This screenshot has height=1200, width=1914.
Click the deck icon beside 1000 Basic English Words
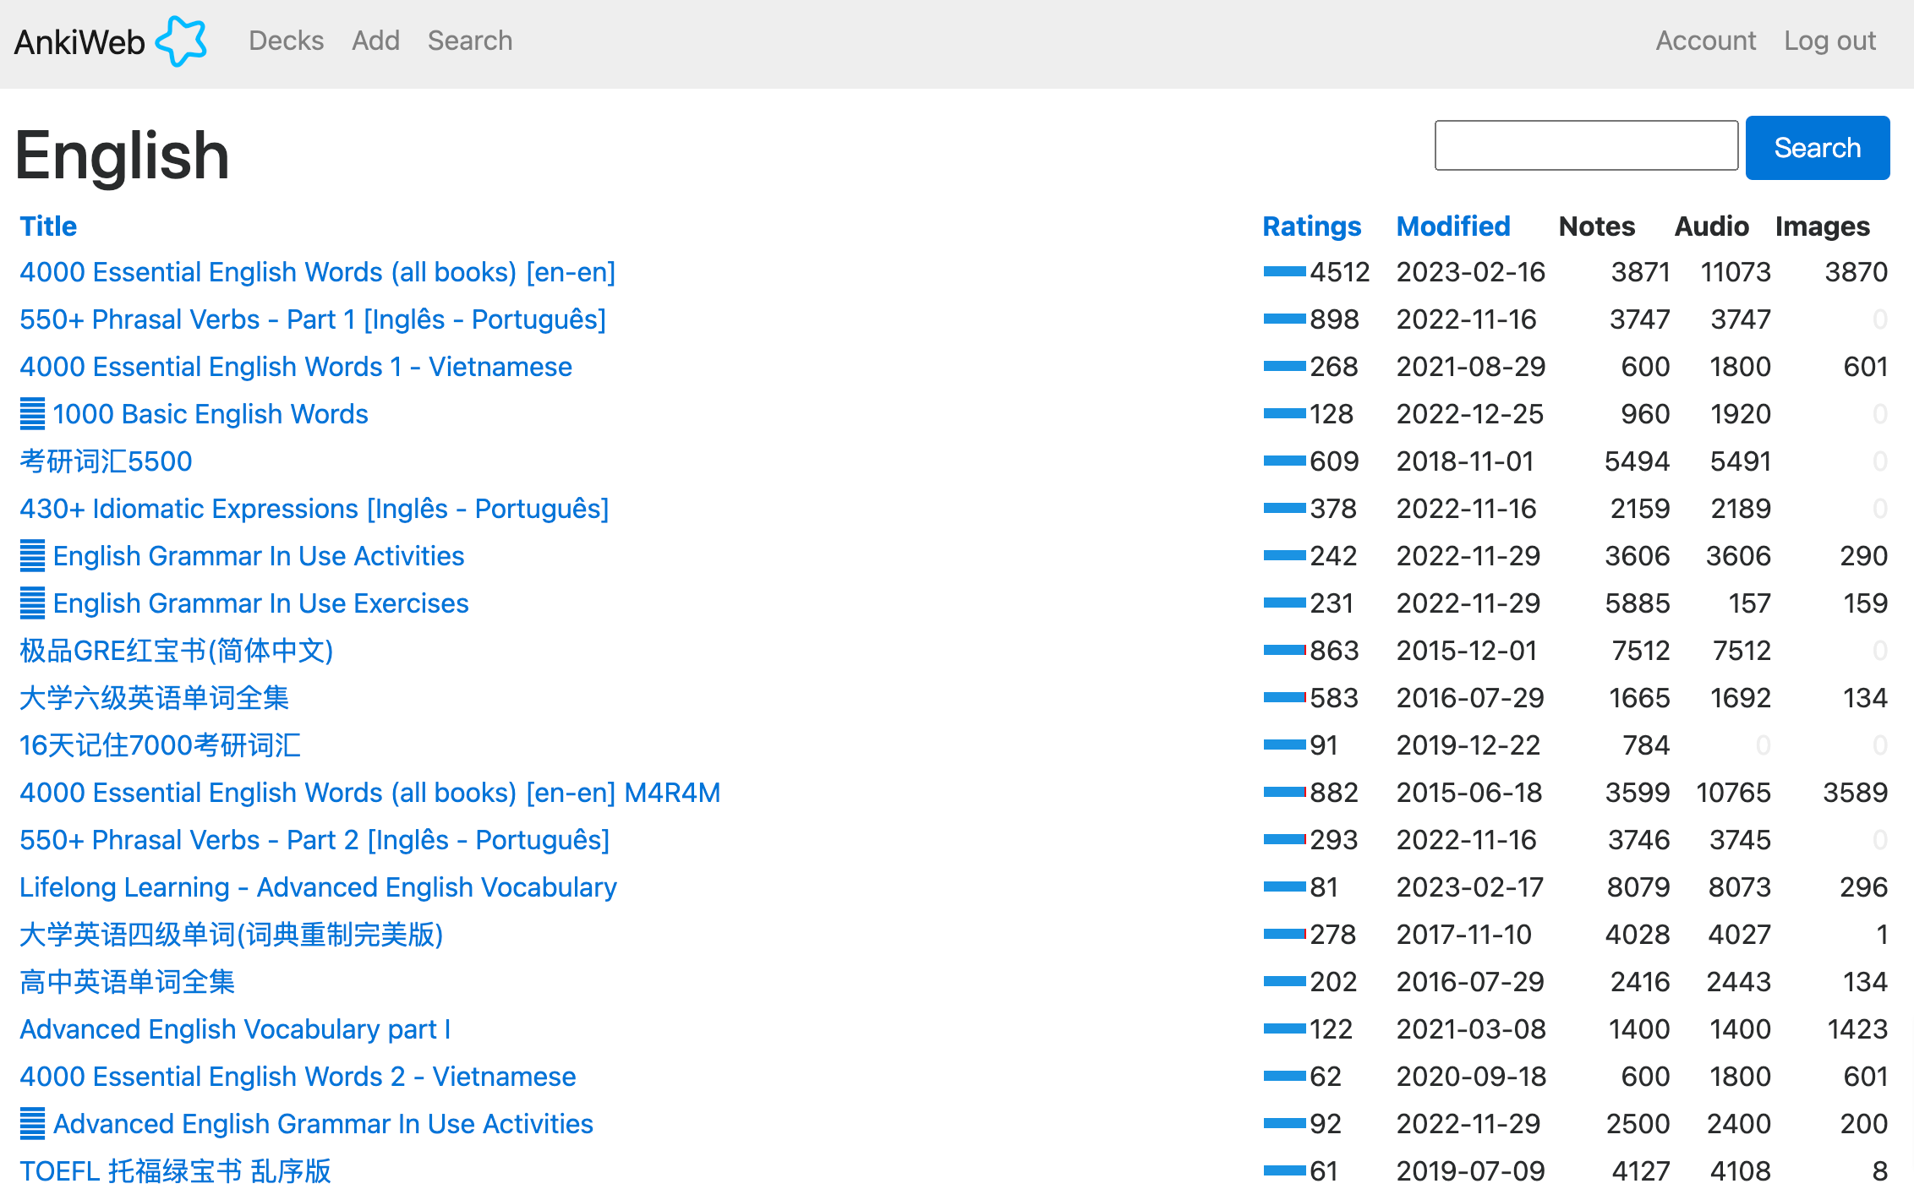pos(32,414)
